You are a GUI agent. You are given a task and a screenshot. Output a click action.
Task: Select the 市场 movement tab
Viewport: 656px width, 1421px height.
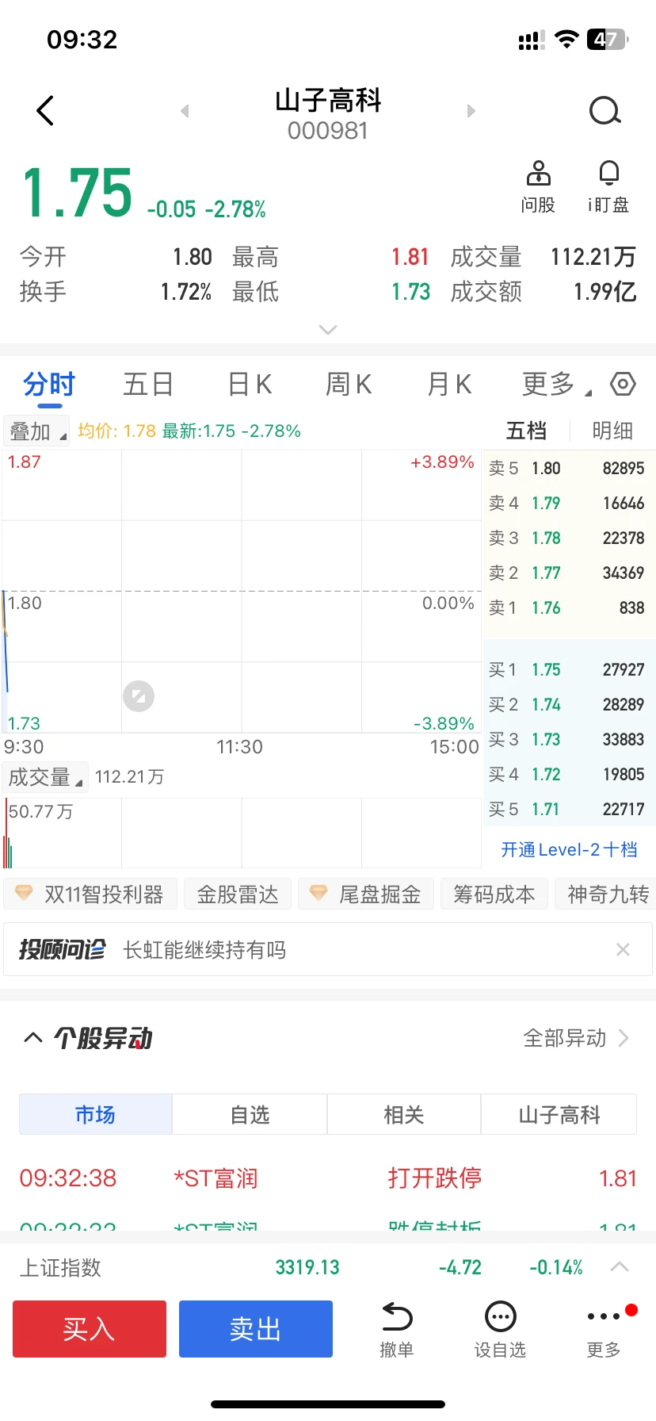click(96, 1114)
